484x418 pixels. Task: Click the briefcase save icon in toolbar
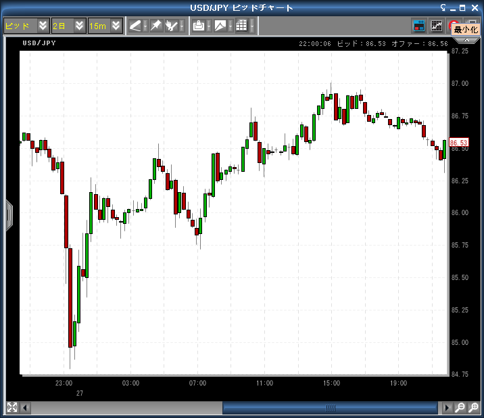click(199, 26)
